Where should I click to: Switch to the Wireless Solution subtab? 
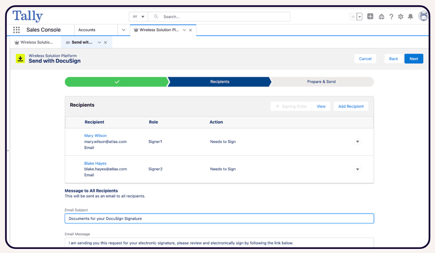(34, 42)
